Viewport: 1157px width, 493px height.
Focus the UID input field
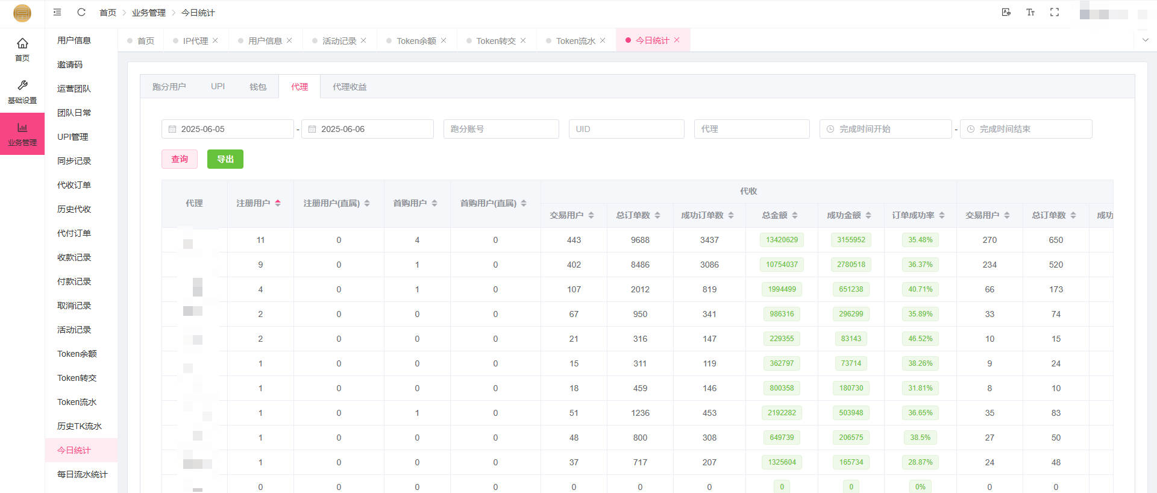click(627, 129)
